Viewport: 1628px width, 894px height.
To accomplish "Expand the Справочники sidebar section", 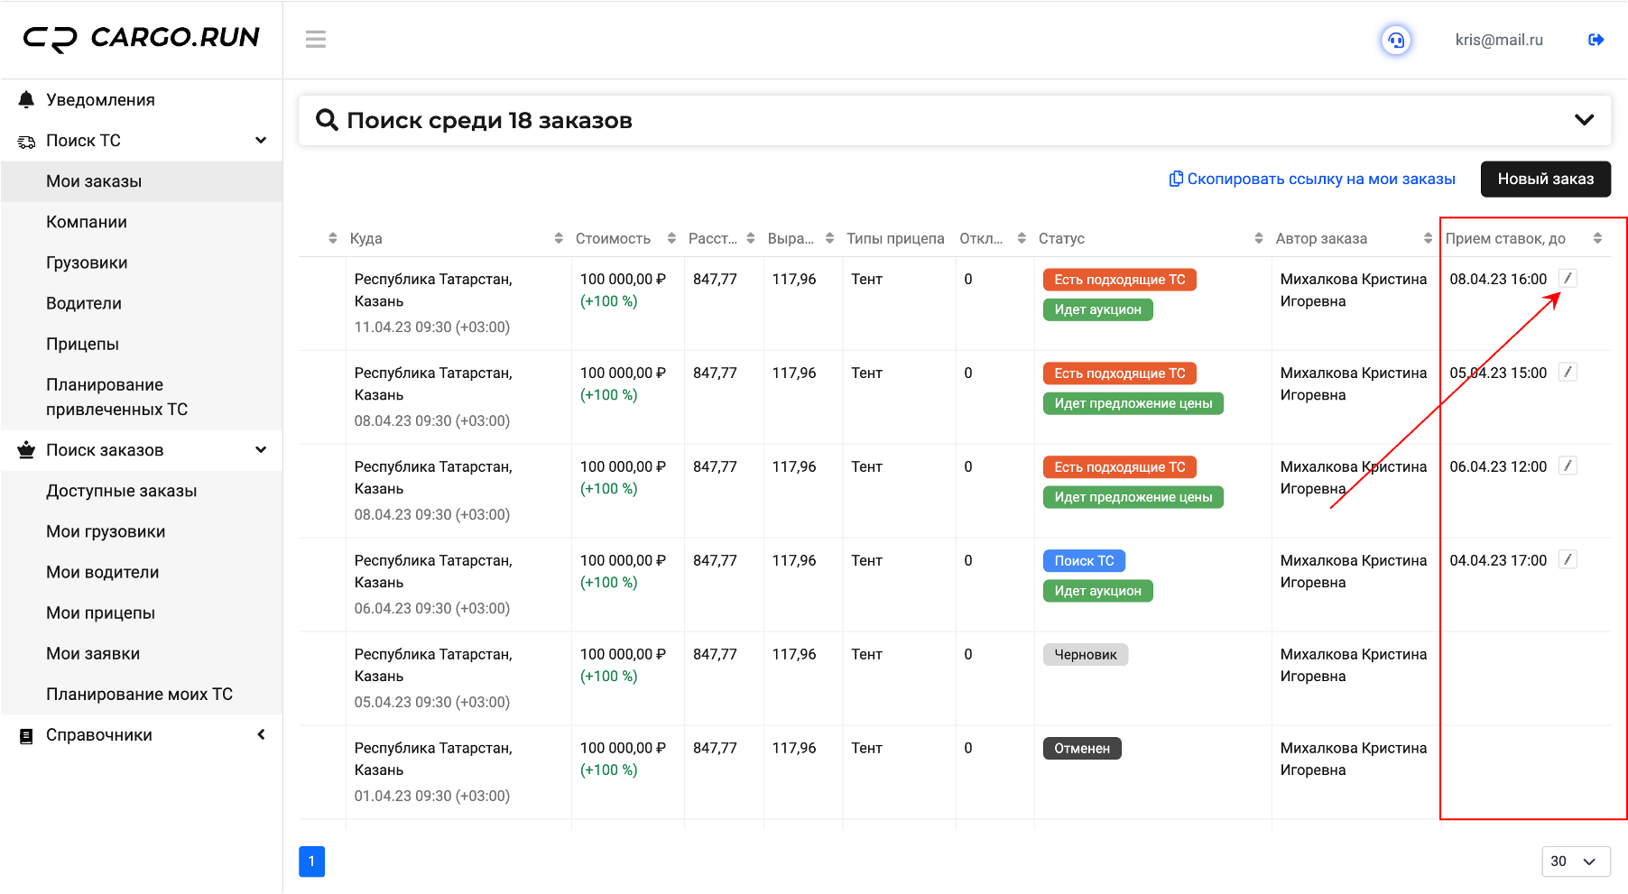I will click(261, 735).
